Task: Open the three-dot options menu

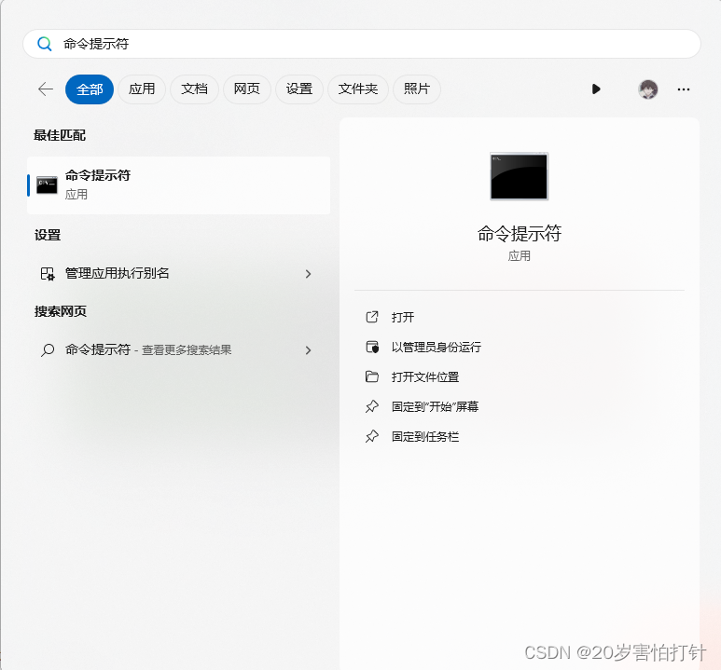Action: pos(684,89)
